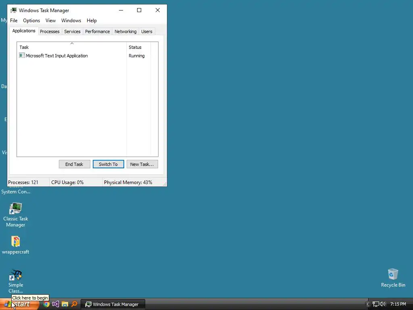The height and width of the screenshot is (310, 413).
Task: Open Chrome from the taskbar quick launch
Action: [46, 304]
